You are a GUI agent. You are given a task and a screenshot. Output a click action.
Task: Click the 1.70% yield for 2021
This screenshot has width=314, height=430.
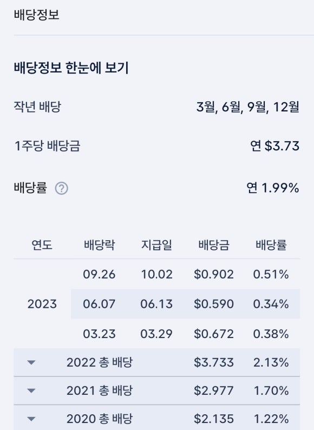[x=271, y=391]
